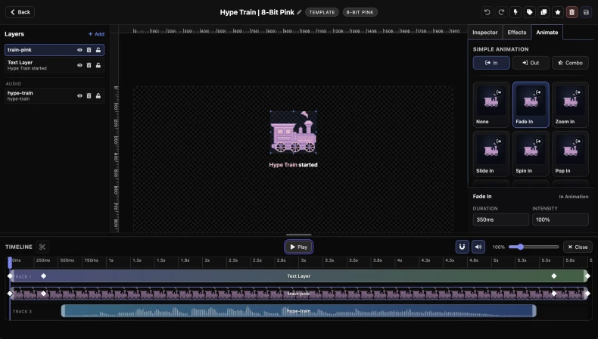The height and width of the screenshot is (339, 598).
Task: Switch to the Effects tab
Action: tap(517, 33)
